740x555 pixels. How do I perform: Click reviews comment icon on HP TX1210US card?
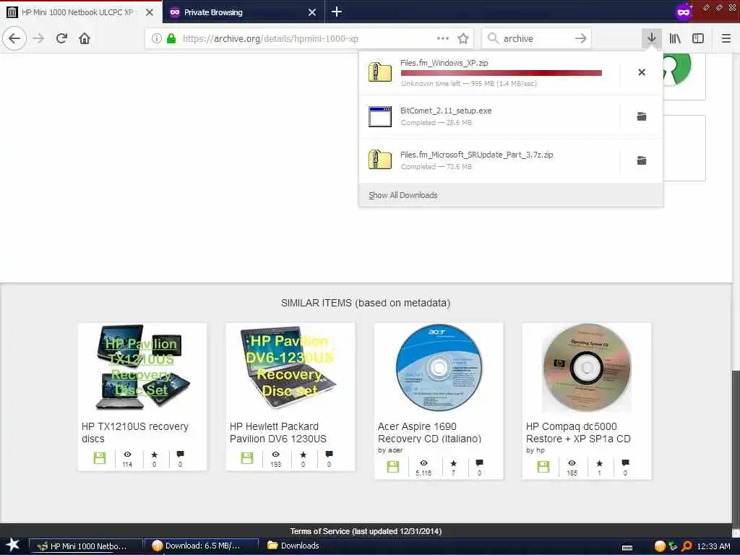point(180,454)
